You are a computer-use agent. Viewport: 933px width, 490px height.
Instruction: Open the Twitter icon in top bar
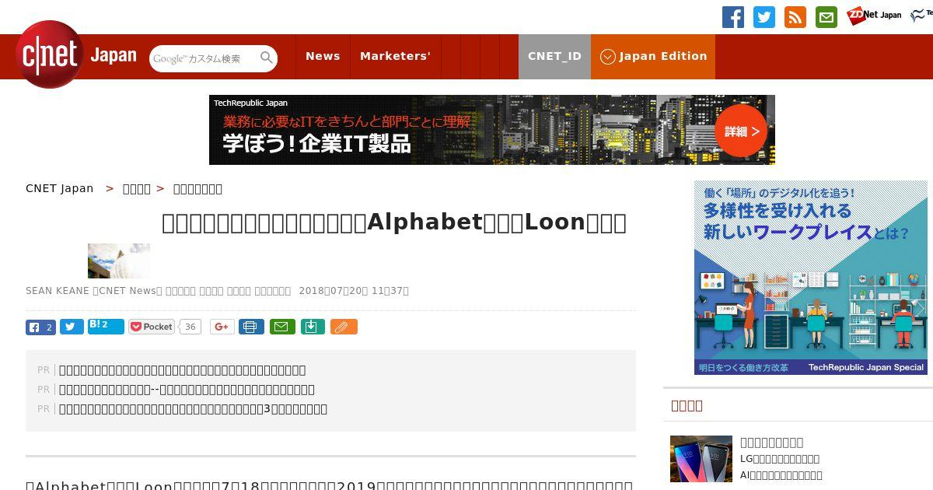tap(764, 17)
